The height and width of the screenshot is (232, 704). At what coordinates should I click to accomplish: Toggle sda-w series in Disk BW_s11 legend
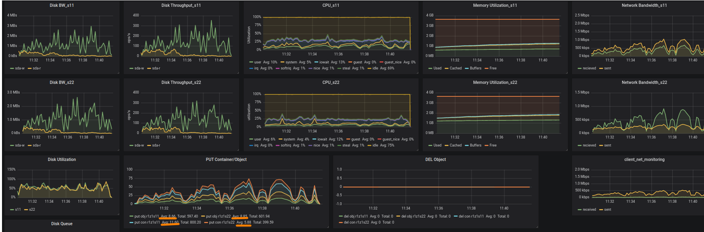tap(20, 68)
